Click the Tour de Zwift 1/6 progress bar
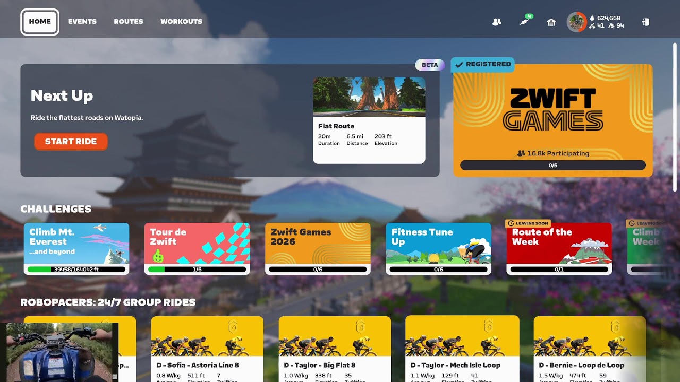The height and width of the screenshot is (382, 680). coord(197,270)
